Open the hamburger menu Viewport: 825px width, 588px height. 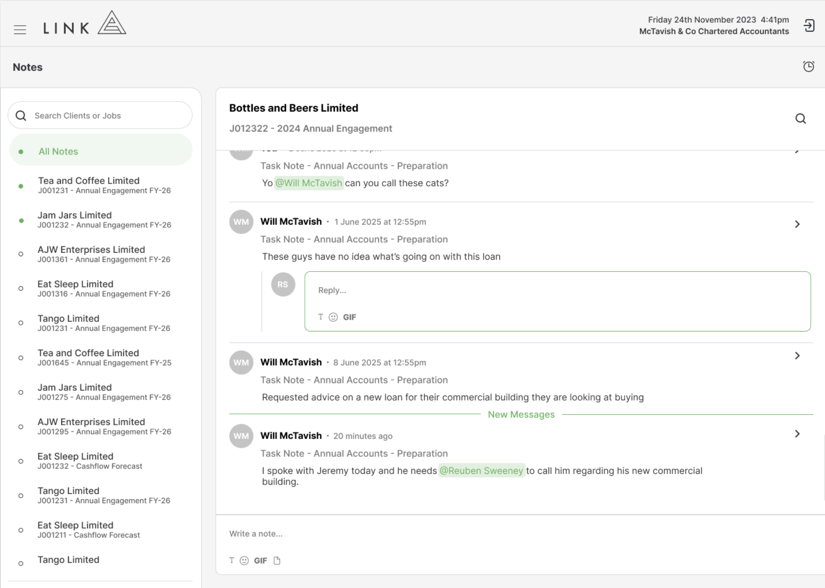coord(20,29)
